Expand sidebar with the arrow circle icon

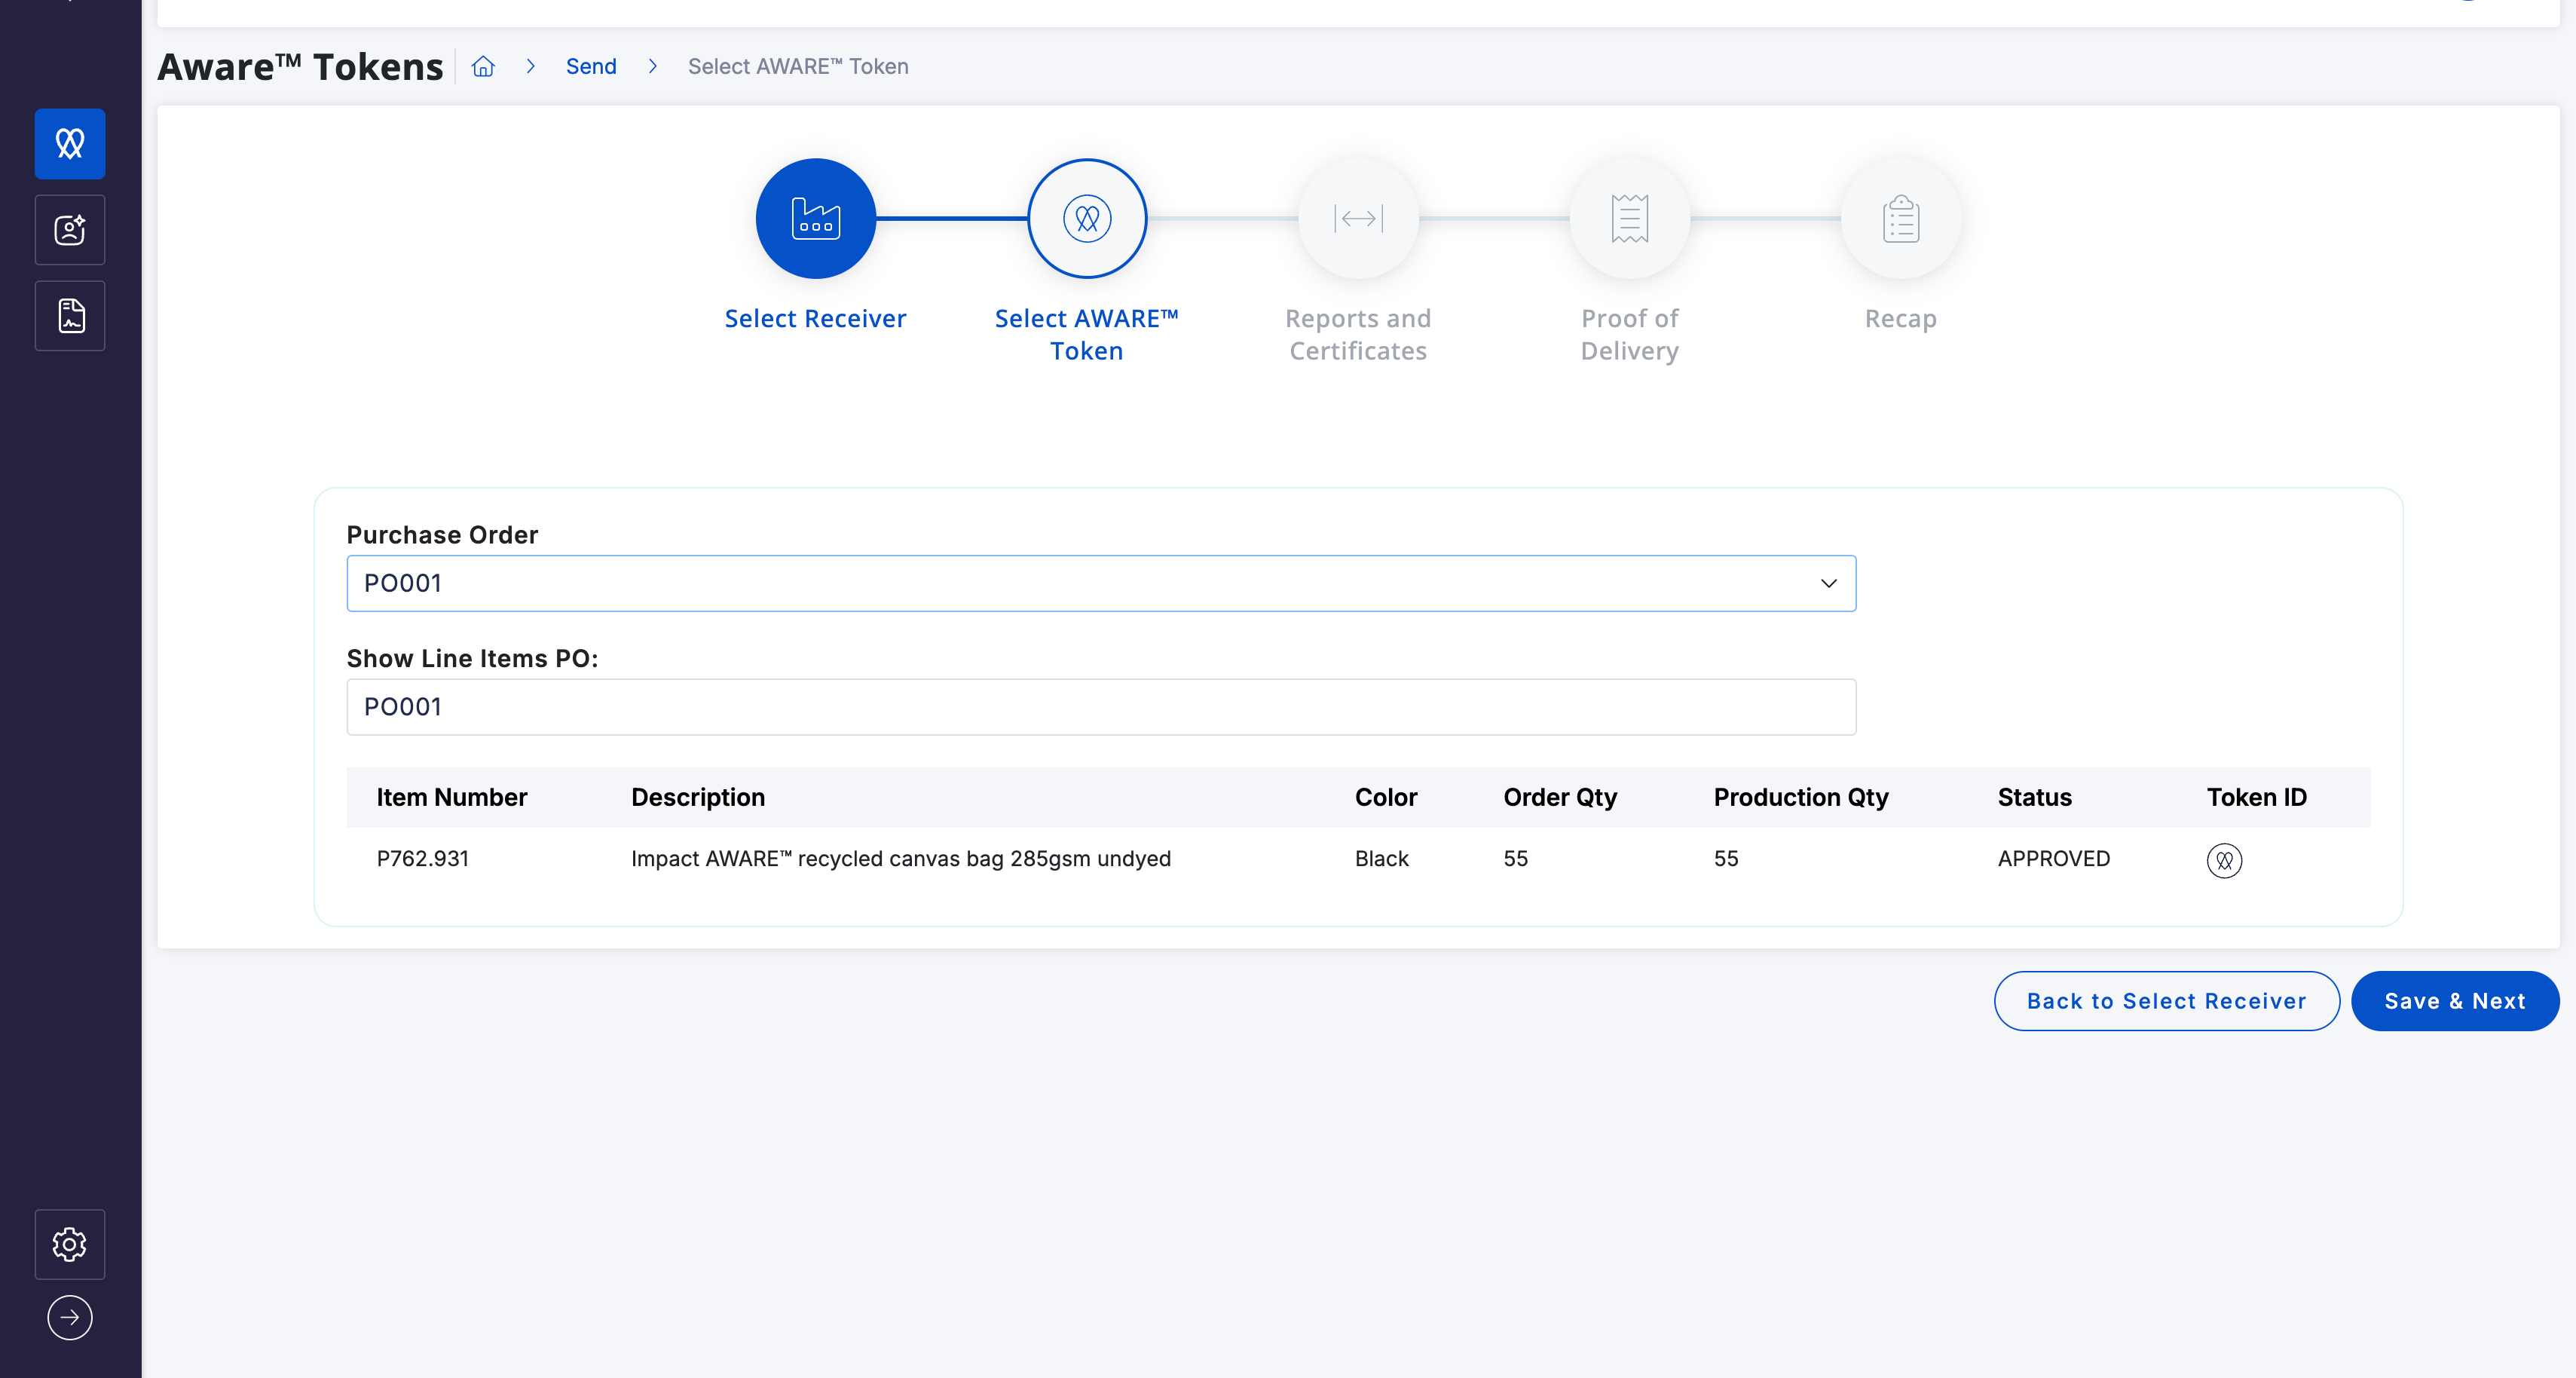tap(70, 1317)
